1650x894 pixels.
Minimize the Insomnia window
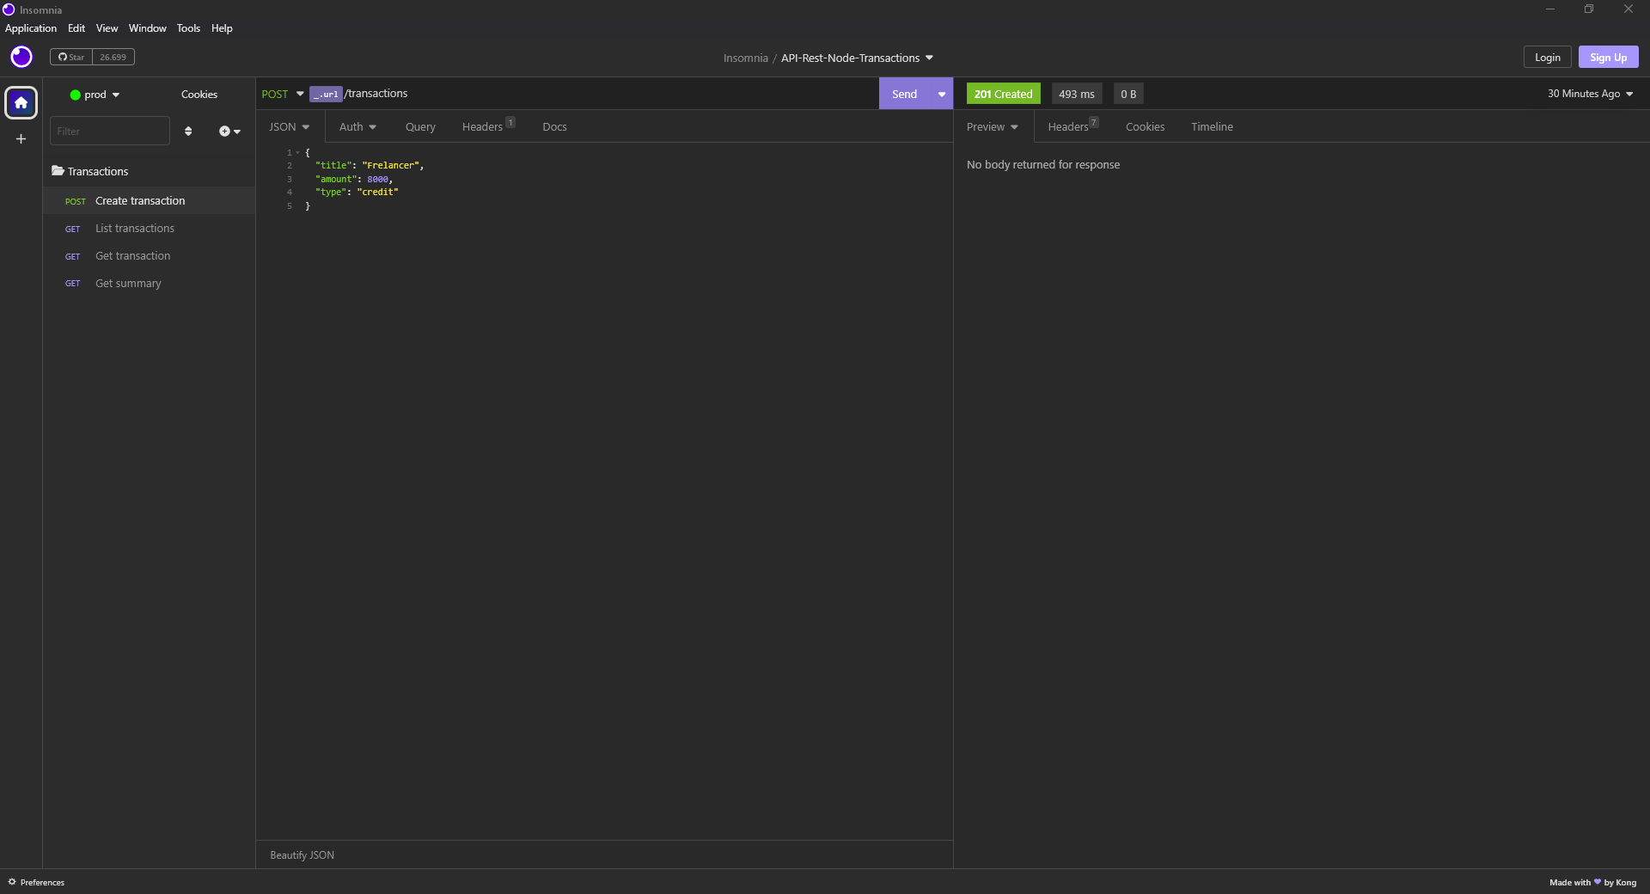tap(1550, 9)
